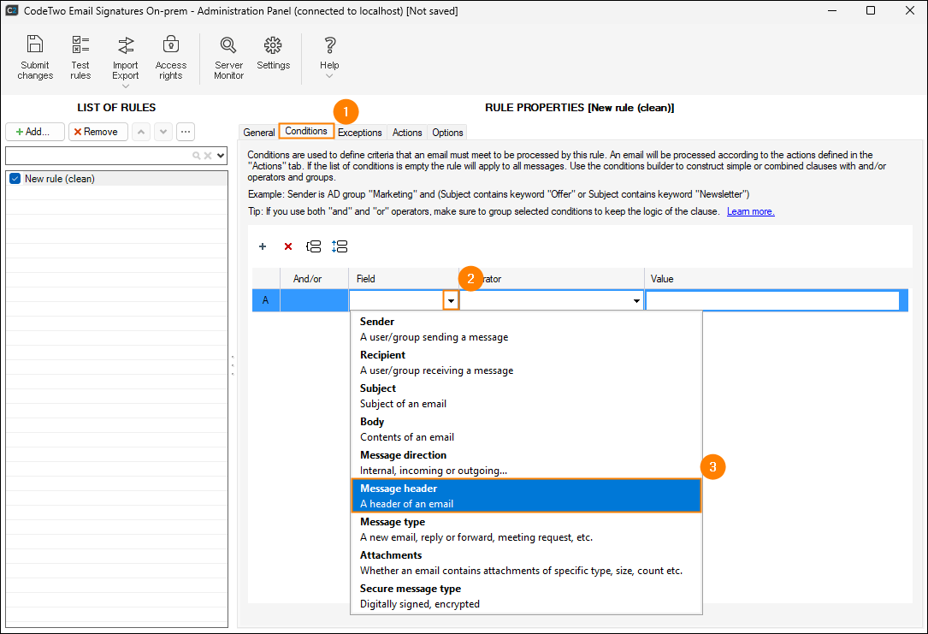Image resolution: width=928 pixels, height=634 pixels.
Task: Click the red X delete condition icon
Action: [288, 246]
